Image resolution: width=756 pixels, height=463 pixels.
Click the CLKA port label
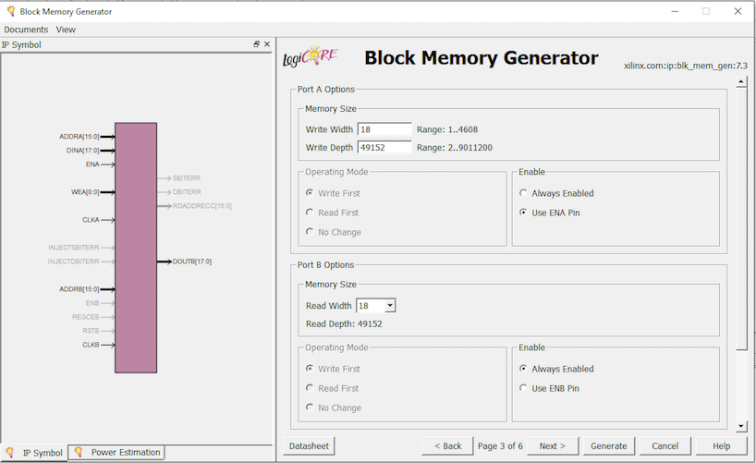(x=91, y=220)
